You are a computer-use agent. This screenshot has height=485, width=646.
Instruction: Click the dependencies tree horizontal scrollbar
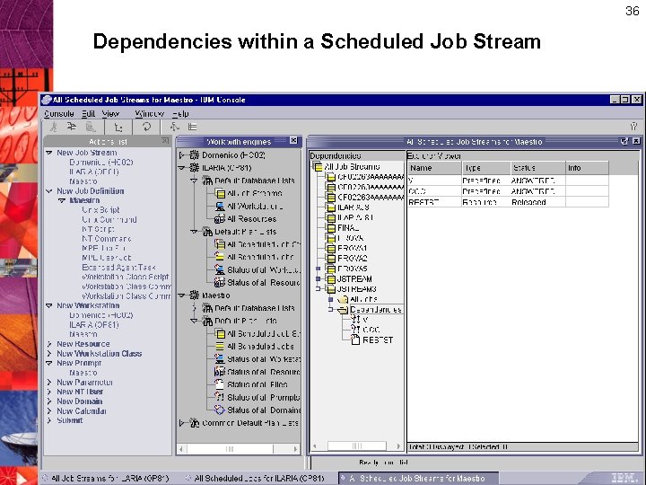pos(357,445)
